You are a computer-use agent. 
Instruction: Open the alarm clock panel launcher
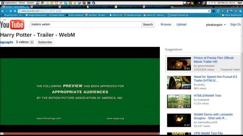pos(57,3)
